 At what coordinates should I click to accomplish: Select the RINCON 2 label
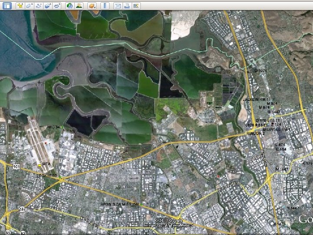(x=256, y=134)
